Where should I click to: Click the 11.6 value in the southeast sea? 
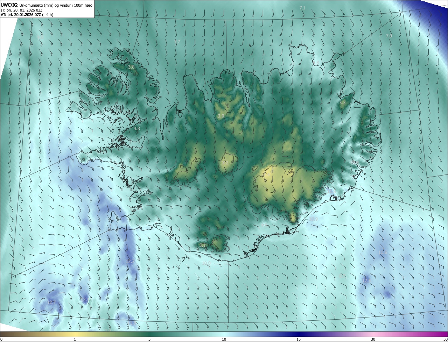click(383, 252)
